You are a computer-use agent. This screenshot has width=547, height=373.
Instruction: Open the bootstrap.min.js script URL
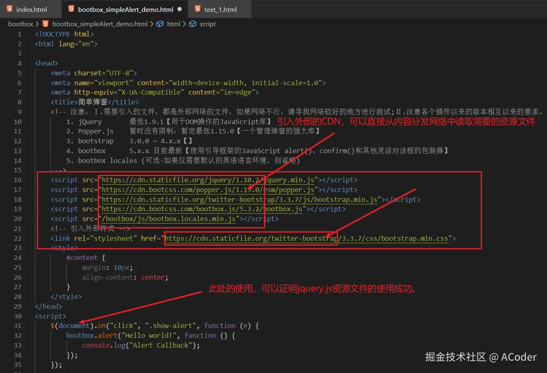239,199
